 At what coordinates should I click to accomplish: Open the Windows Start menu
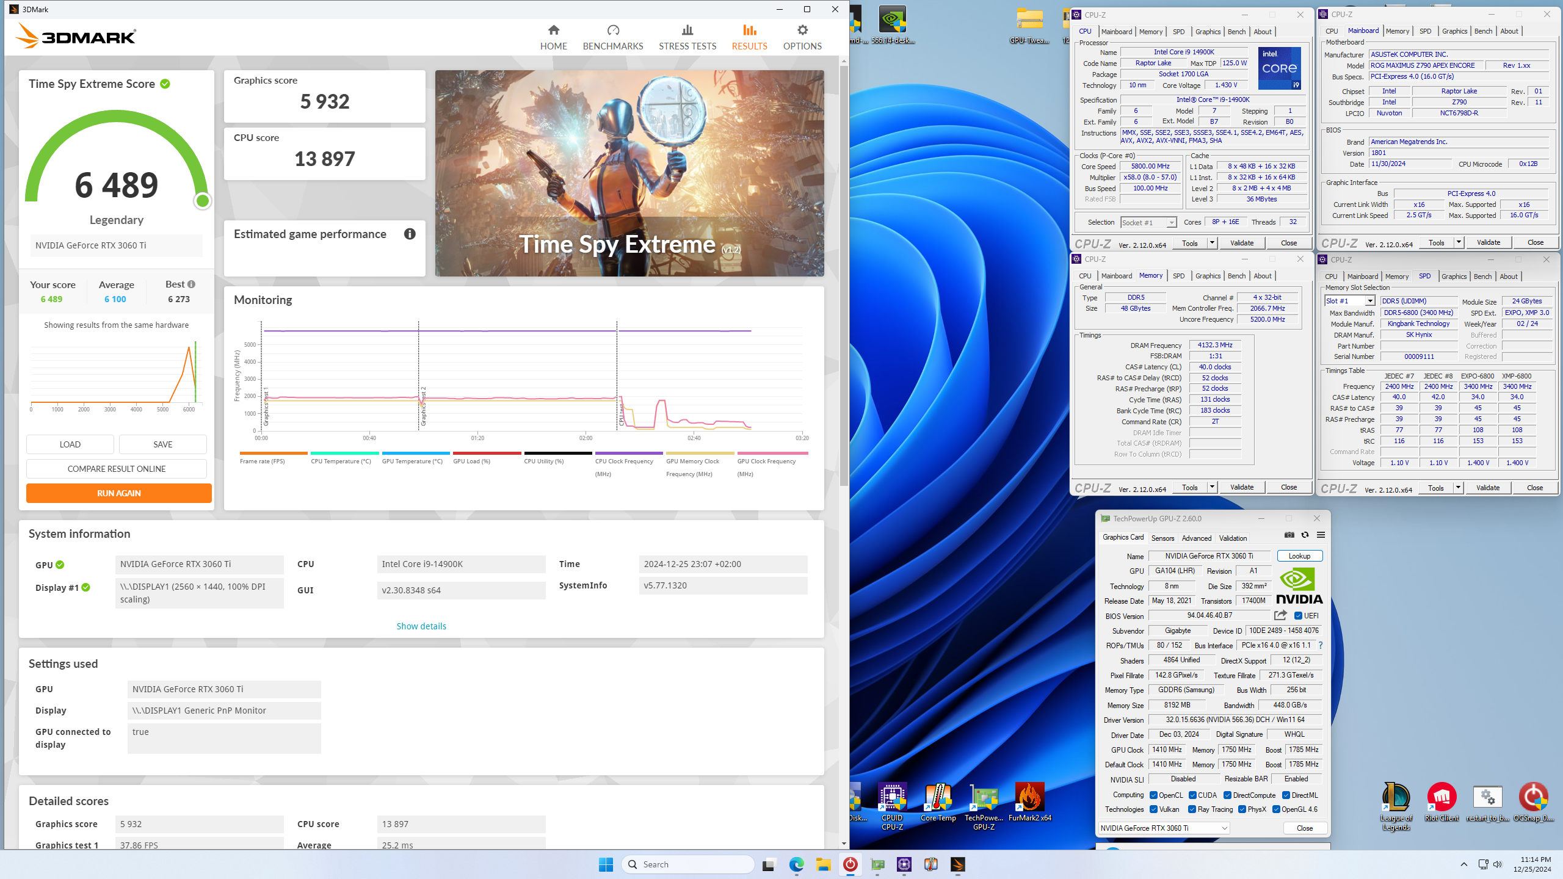pos(606,864)
